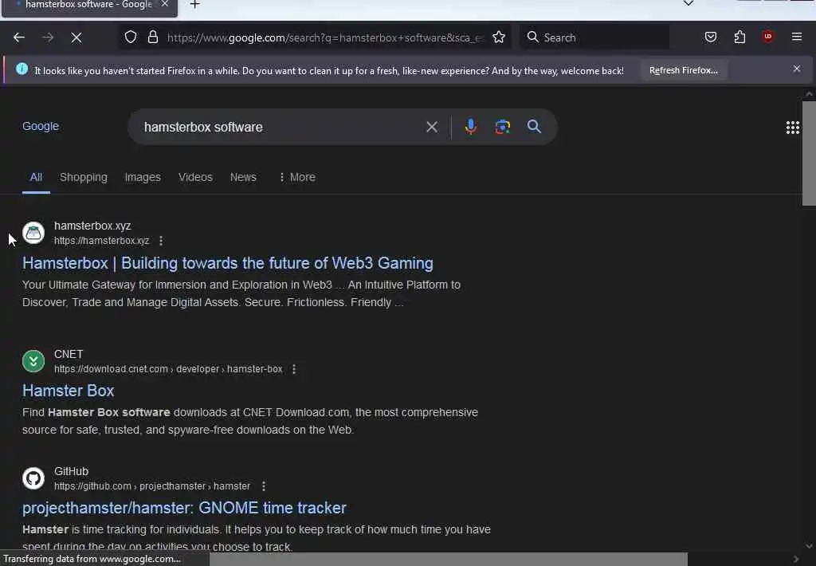816x566 pixels.
Task: Switch to the Shopping tab
Action: point(83,177)
